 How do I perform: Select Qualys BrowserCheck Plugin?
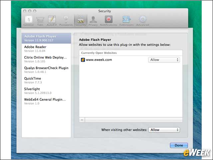click(46, 70)
